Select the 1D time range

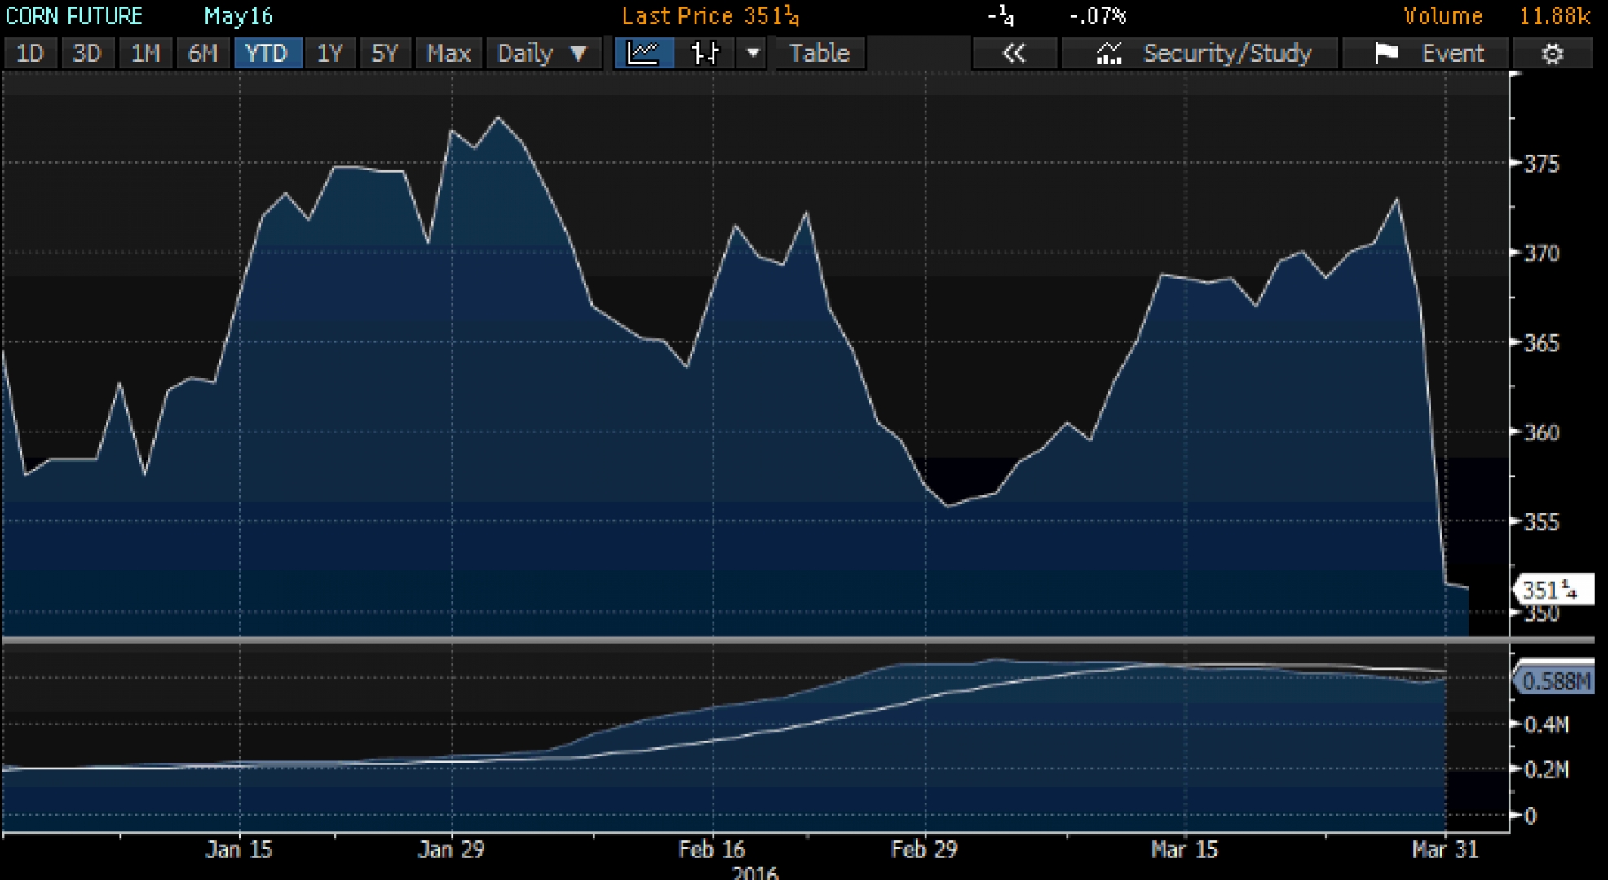[x=30, y=54]
